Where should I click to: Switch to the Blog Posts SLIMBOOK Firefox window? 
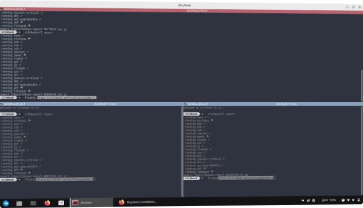(x=138, y=202)
